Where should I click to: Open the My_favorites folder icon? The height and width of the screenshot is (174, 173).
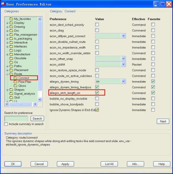click(11, 19)
